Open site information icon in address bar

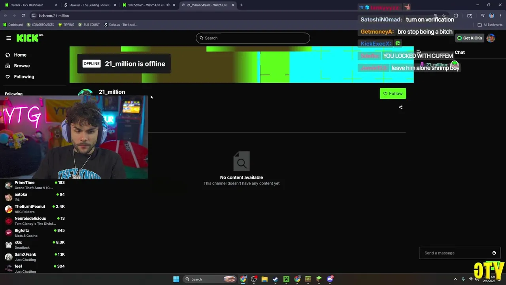[x=34, y=15]
